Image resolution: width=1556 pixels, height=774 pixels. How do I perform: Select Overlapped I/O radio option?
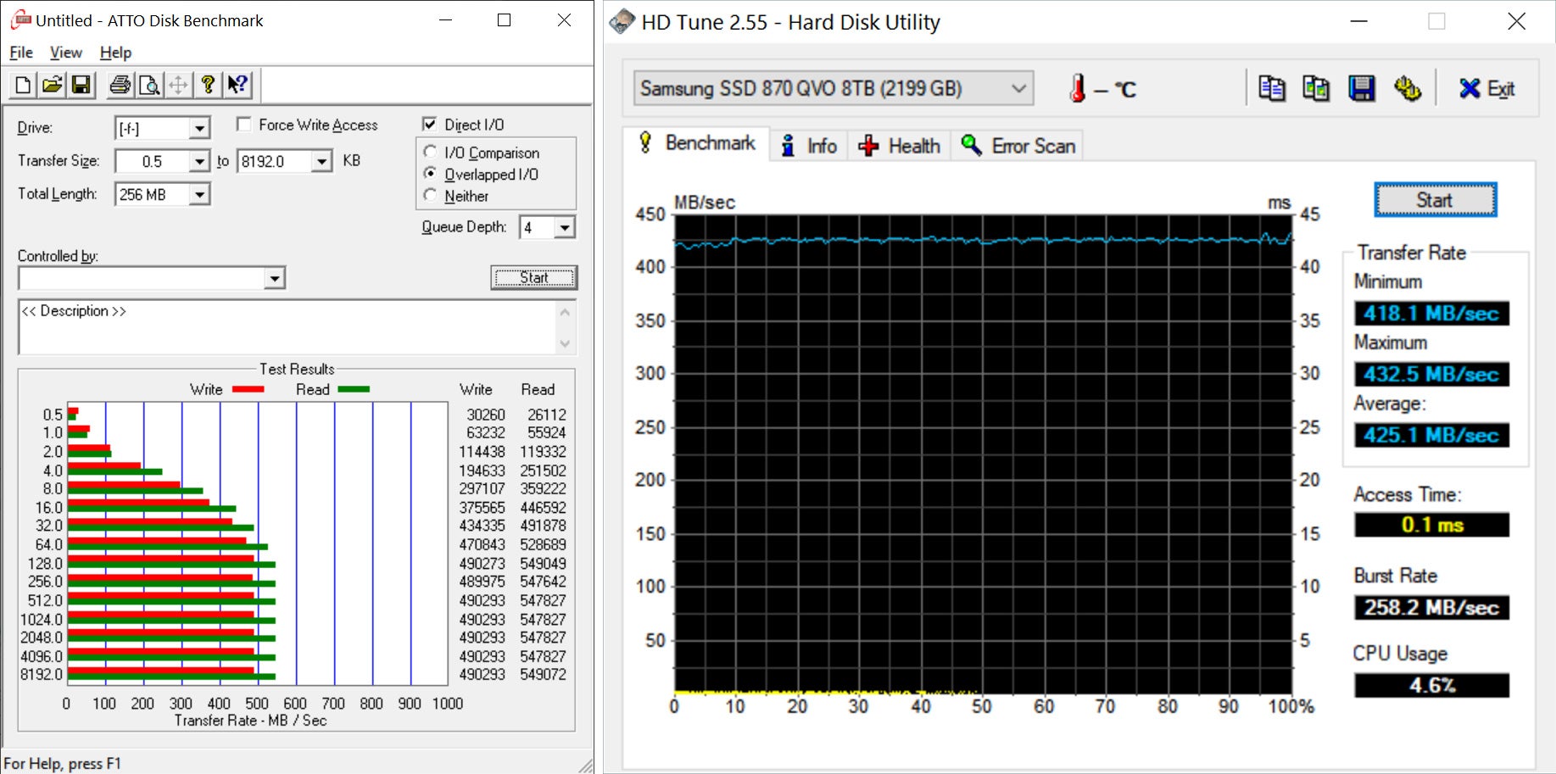431,173
